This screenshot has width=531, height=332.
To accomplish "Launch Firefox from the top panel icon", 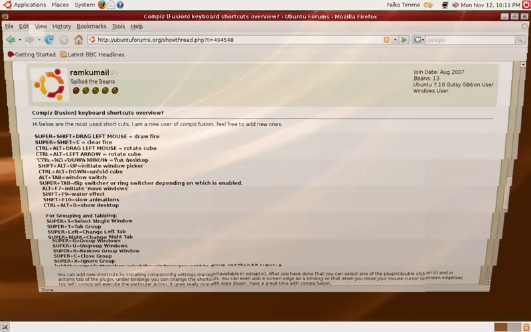I will pos(102,5).
